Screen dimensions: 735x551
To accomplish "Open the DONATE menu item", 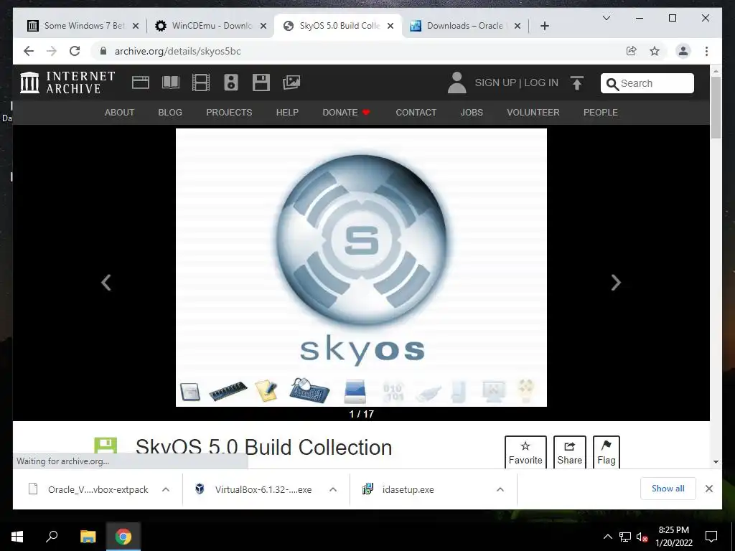I will [x=347, y=113].
